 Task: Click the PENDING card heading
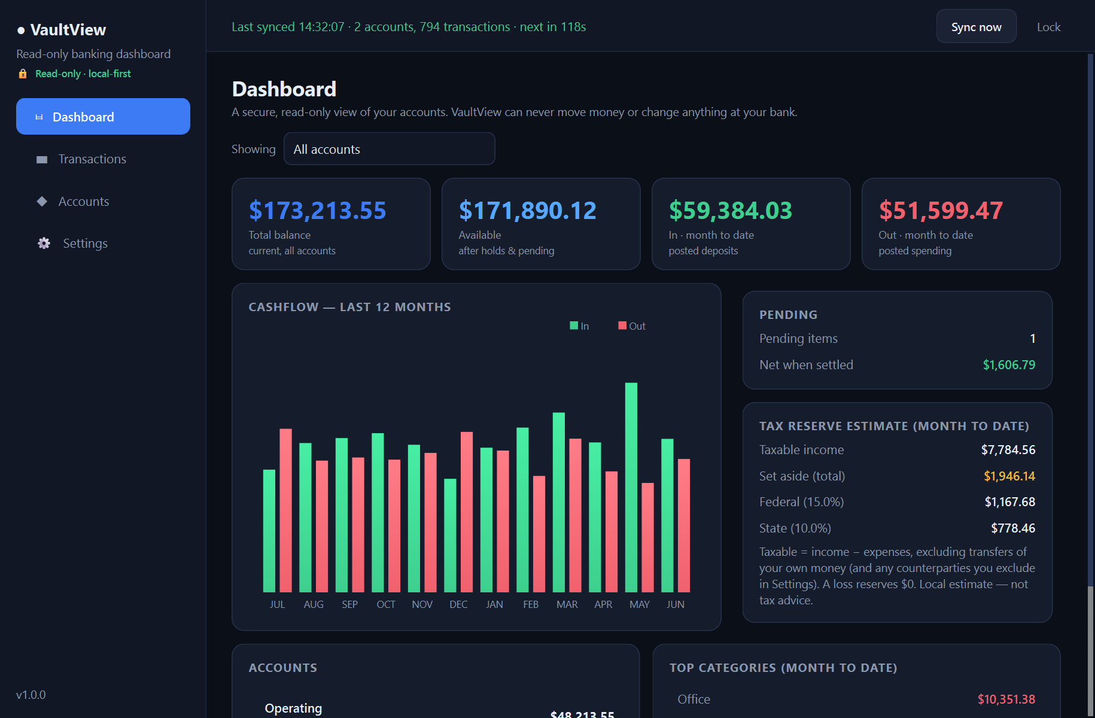click(x=788, y=315)
